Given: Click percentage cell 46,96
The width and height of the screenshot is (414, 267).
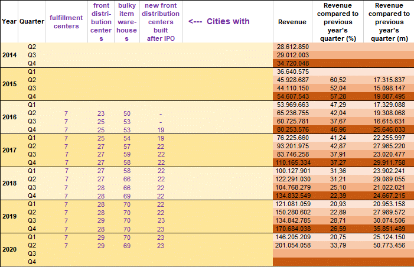Looking at the screenshot, I should [x=338, y=129].
